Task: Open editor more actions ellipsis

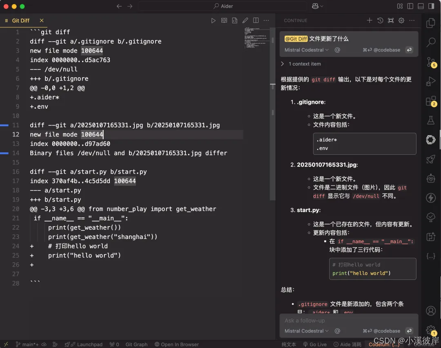Action: click(x=266, y=20)
